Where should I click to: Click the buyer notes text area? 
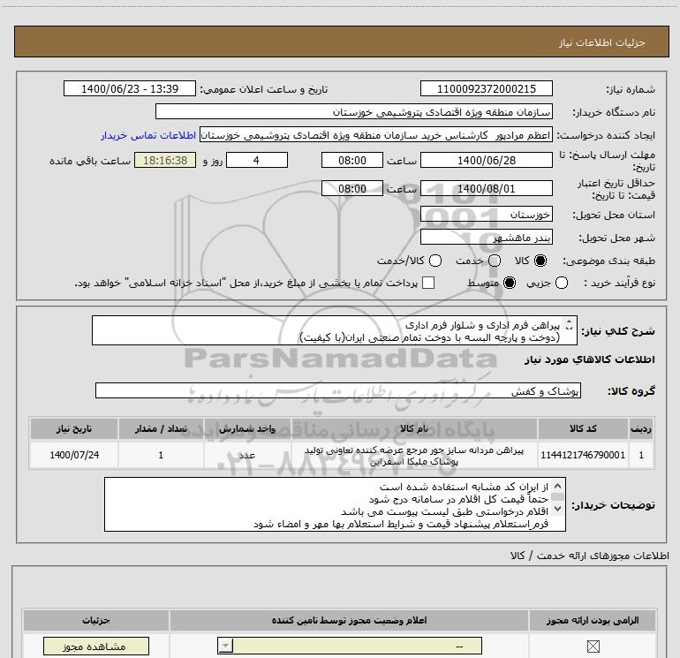click(335, 504)
